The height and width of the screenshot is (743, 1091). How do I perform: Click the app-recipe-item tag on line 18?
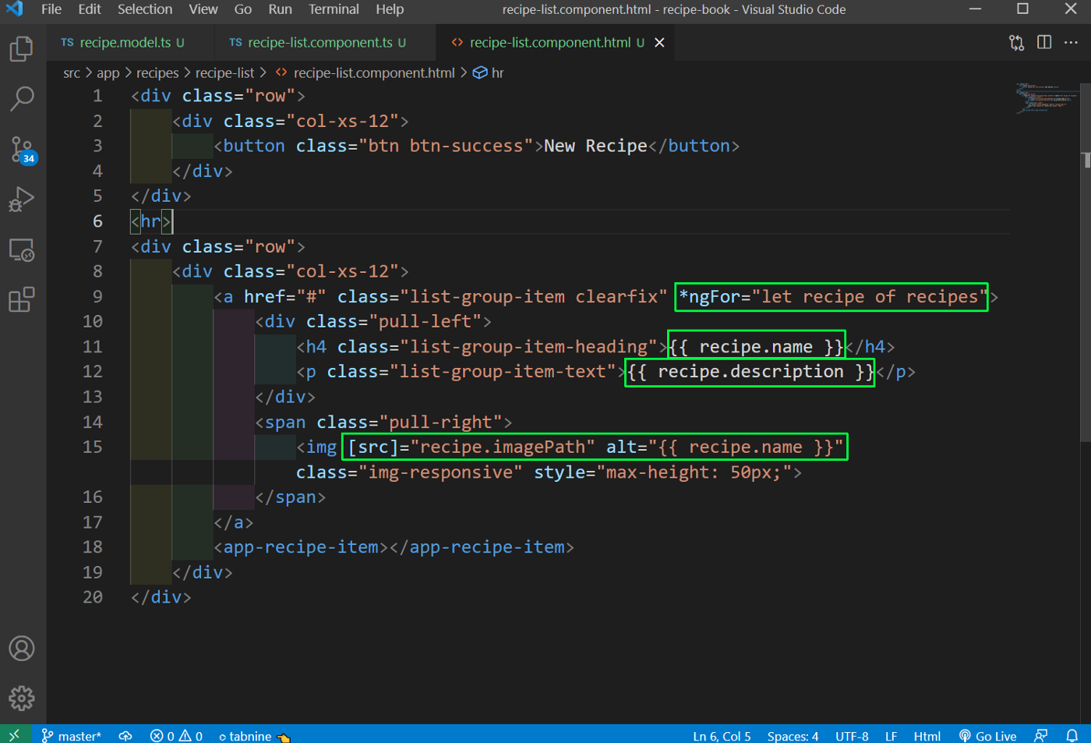(394, 547)
